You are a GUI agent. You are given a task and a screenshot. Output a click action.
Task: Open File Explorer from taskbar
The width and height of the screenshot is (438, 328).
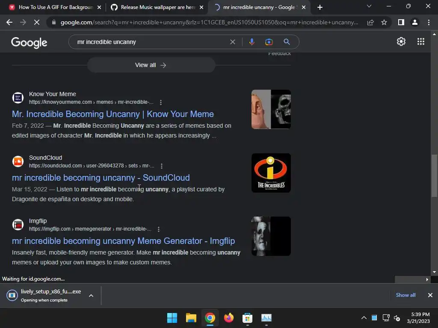click(191, 318)
